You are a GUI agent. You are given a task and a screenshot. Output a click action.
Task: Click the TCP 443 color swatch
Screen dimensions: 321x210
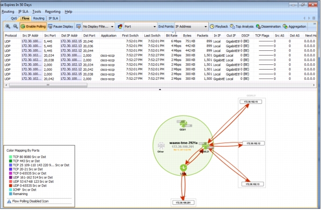coord(11,161)
